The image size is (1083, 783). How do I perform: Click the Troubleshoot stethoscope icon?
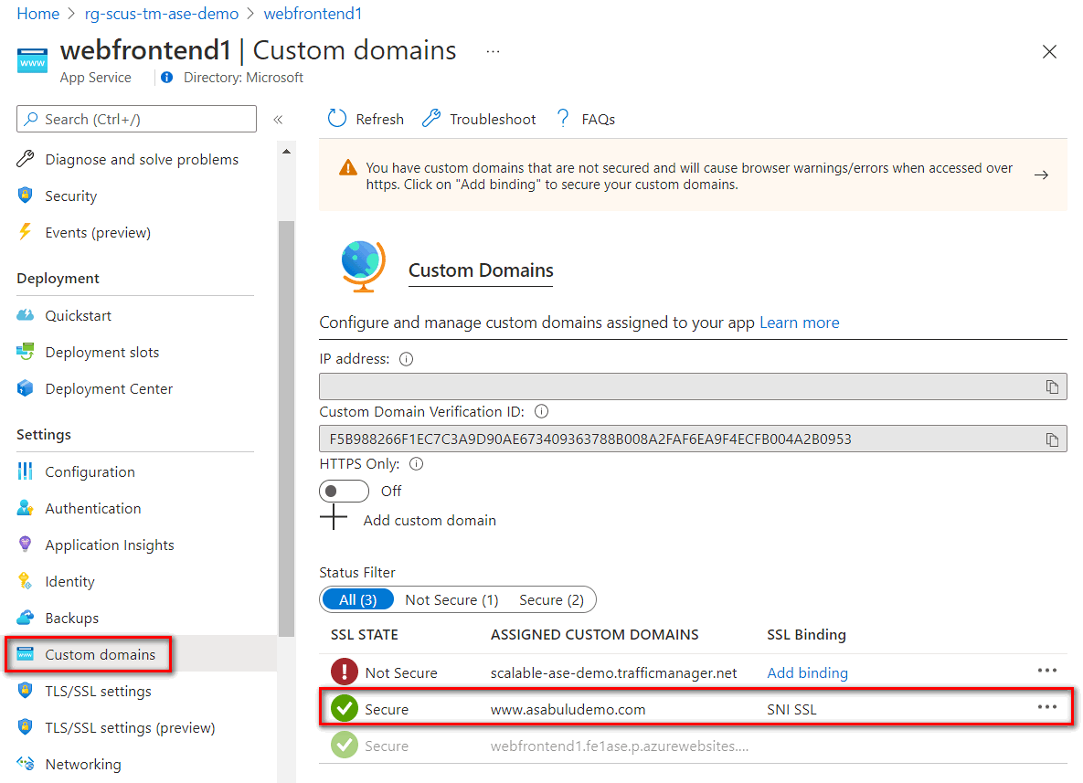point(431,119)
